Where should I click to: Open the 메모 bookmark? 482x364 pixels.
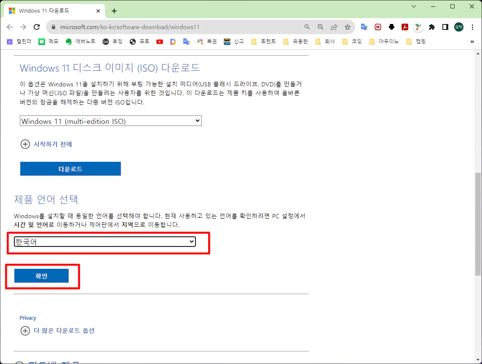point(48,42)
